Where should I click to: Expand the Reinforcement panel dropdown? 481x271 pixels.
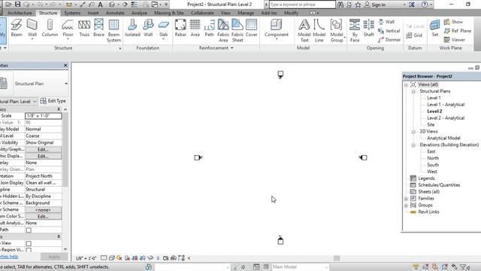pos(232,48)
